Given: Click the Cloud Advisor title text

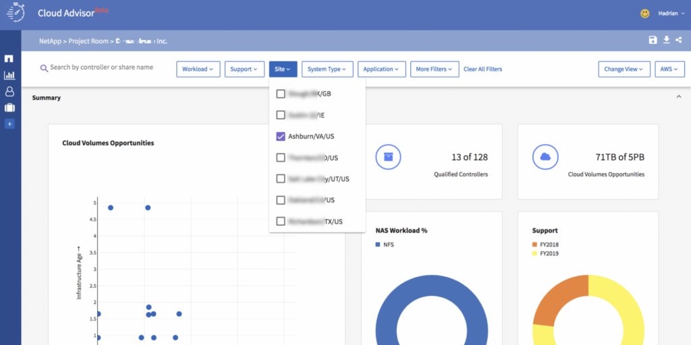Looking at the screenshot, I should (66, 13).
